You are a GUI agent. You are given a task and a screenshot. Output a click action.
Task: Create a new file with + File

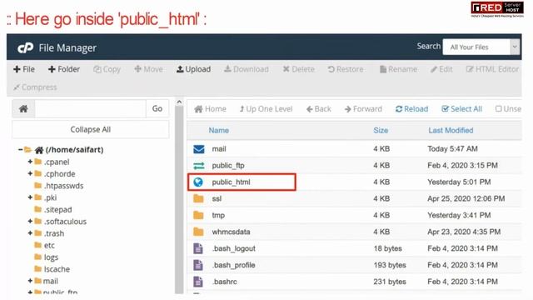point(24,69)
